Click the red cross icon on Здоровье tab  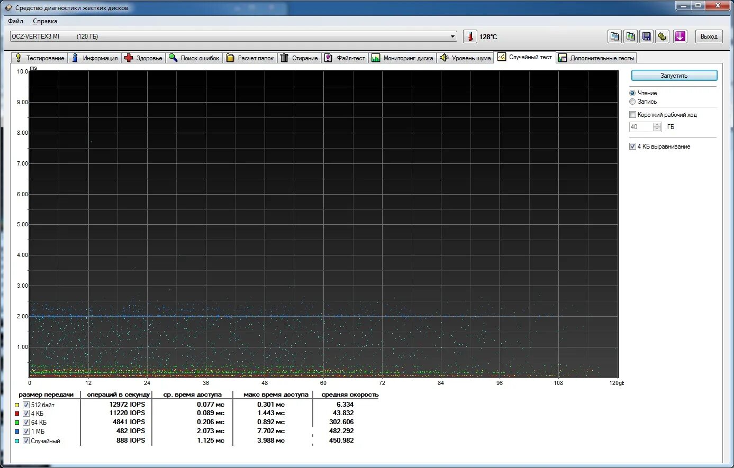[129, 58]
